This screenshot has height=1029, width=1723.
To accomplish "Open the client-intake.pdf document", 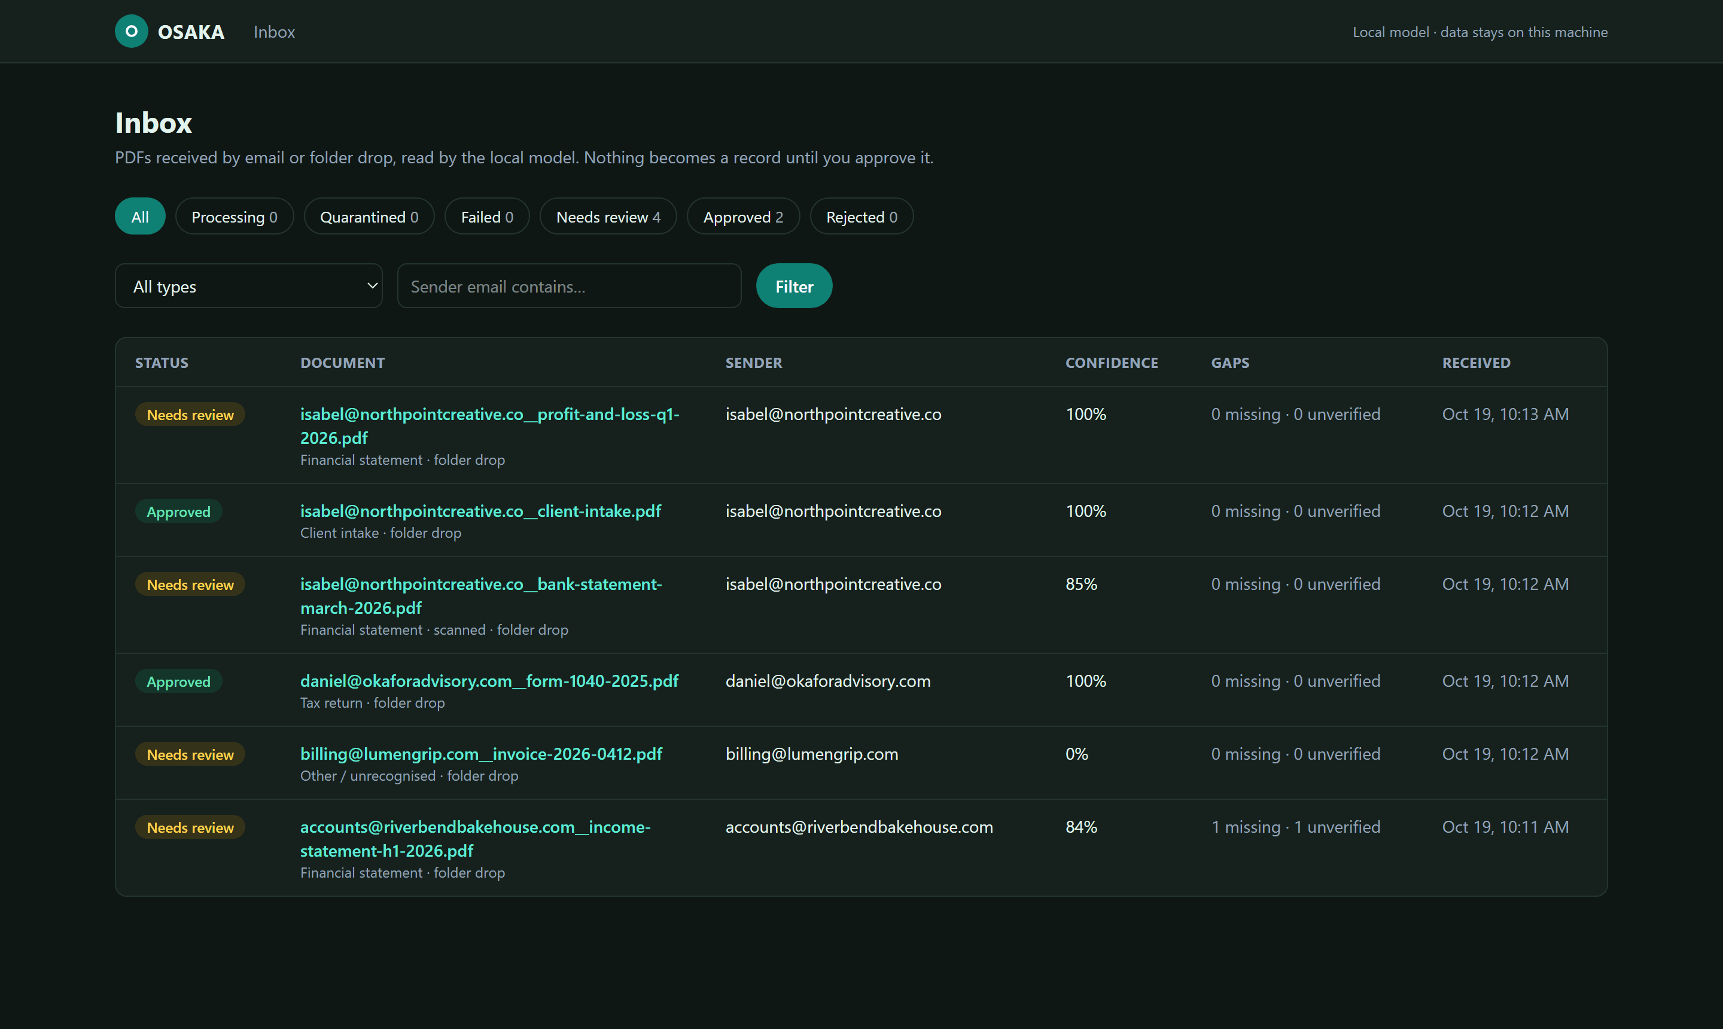I will click(x=480, y=511).
